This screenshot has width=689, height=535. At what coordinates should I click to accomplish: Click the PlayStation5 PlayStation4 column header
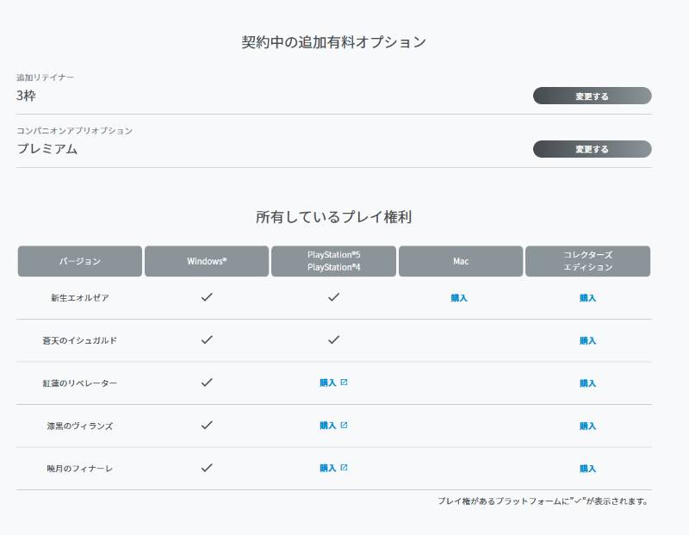333,261
